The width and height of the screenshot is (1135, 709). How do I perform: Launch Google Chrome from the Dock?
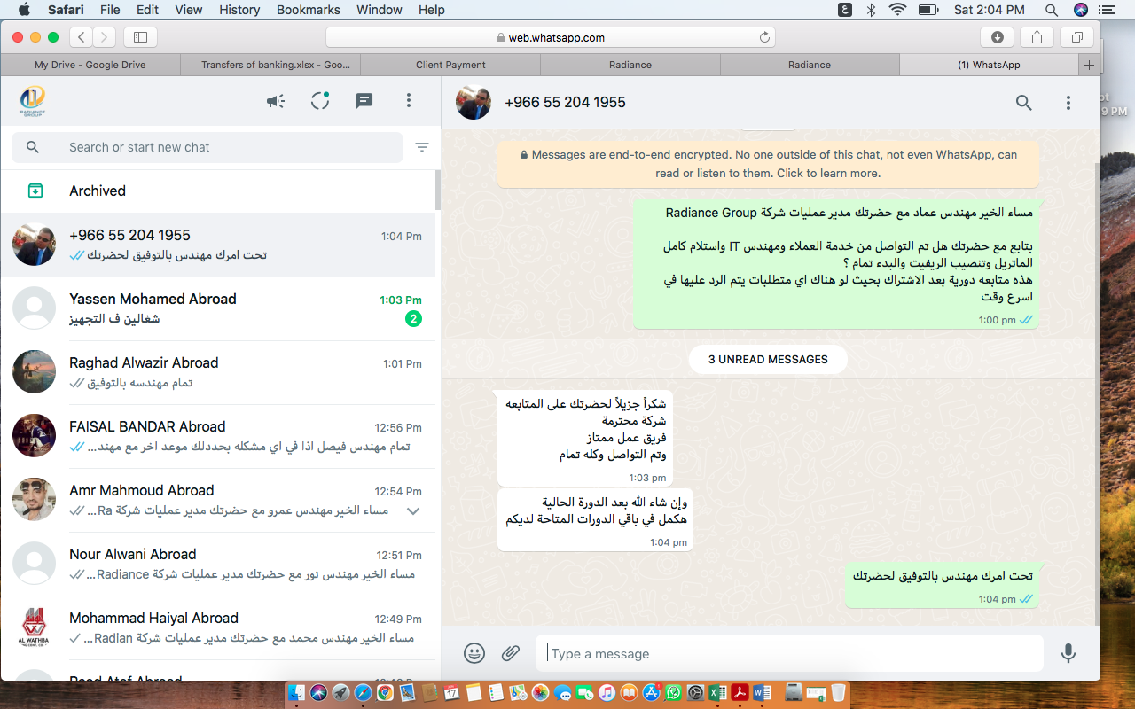[x=386, y=692]
